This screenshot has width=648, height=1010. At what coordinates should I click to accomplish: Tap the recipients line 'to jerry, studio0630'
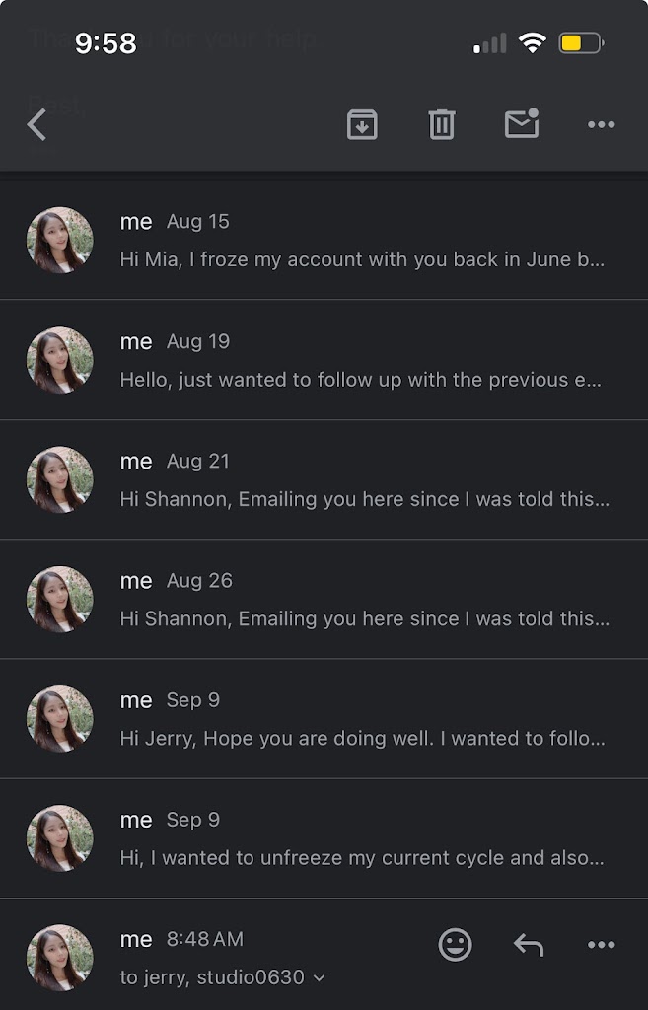212,977
